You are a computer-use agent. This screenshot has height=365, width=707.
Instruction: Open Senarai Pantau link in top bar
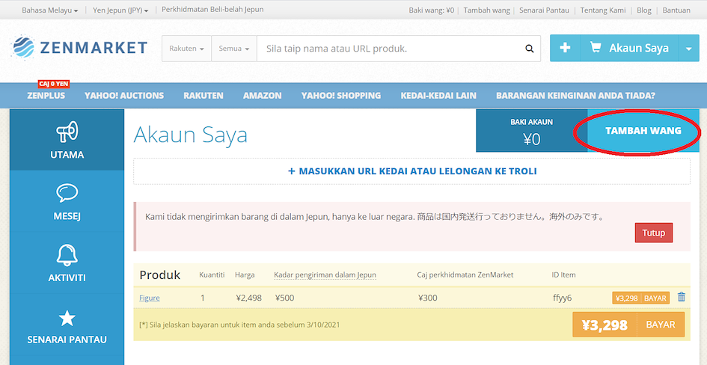pos(544,10)
